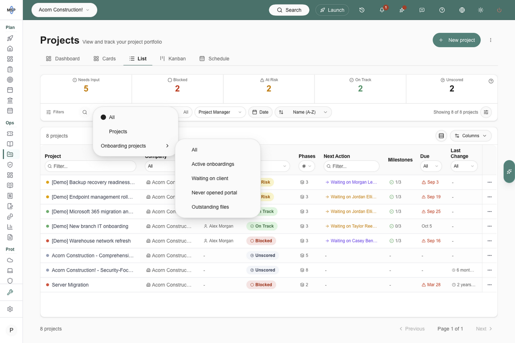This screenshot has height=343, width=515.
Task: Open the Date filter button
Action: [x=260, y=112]
